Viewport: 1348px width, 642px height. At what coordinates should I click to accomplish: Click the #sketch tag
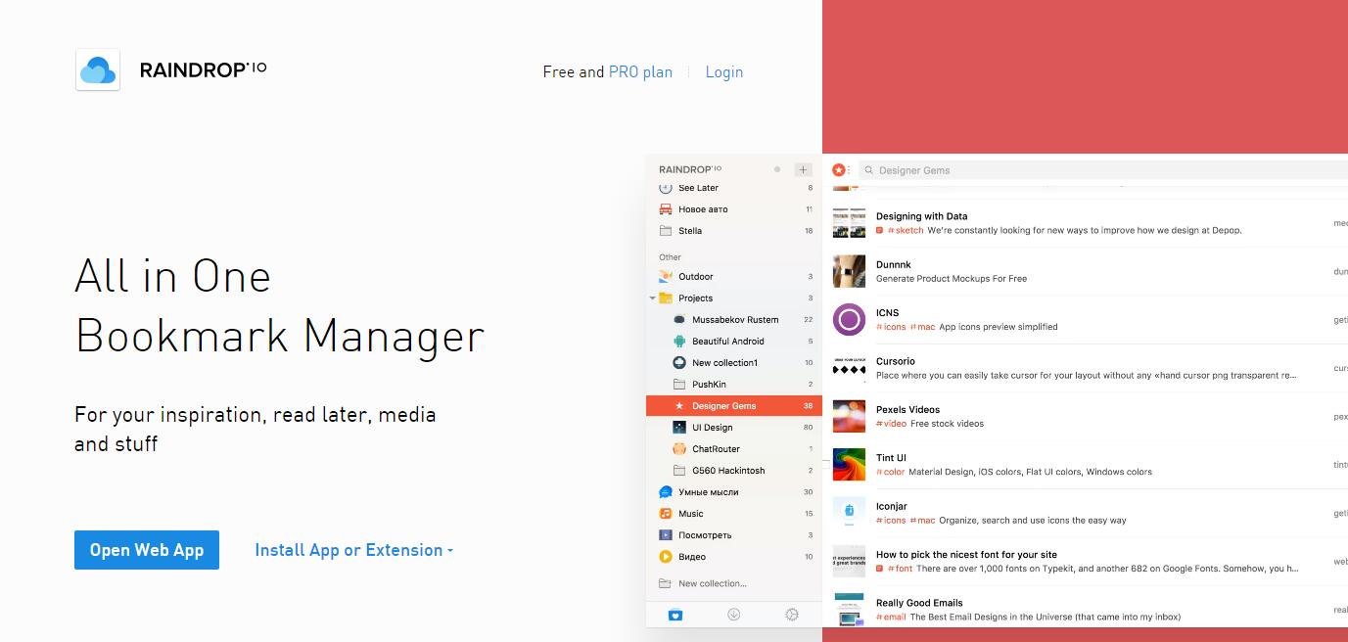906,231
